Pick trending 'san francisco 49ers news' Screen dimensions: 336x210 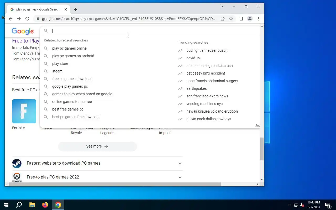[x=207, y=96]
